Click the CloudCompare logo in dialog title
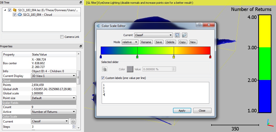Viewport: 276px width, 132px height. click(98, 26)
